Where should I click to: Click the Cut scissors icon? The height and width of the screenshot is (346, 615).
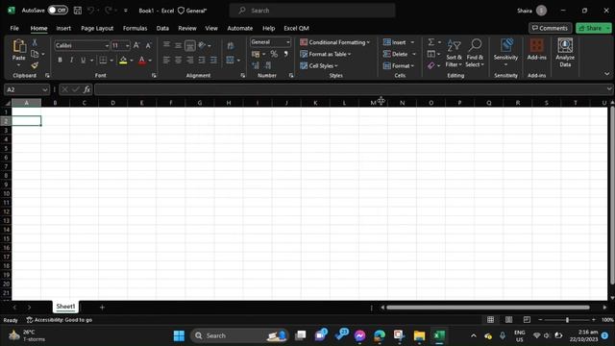[x=35, y=42]
